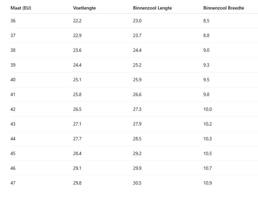Select insole width value 10.0
This screenshot has width=258, height=197.
click(x=207, y=109)
